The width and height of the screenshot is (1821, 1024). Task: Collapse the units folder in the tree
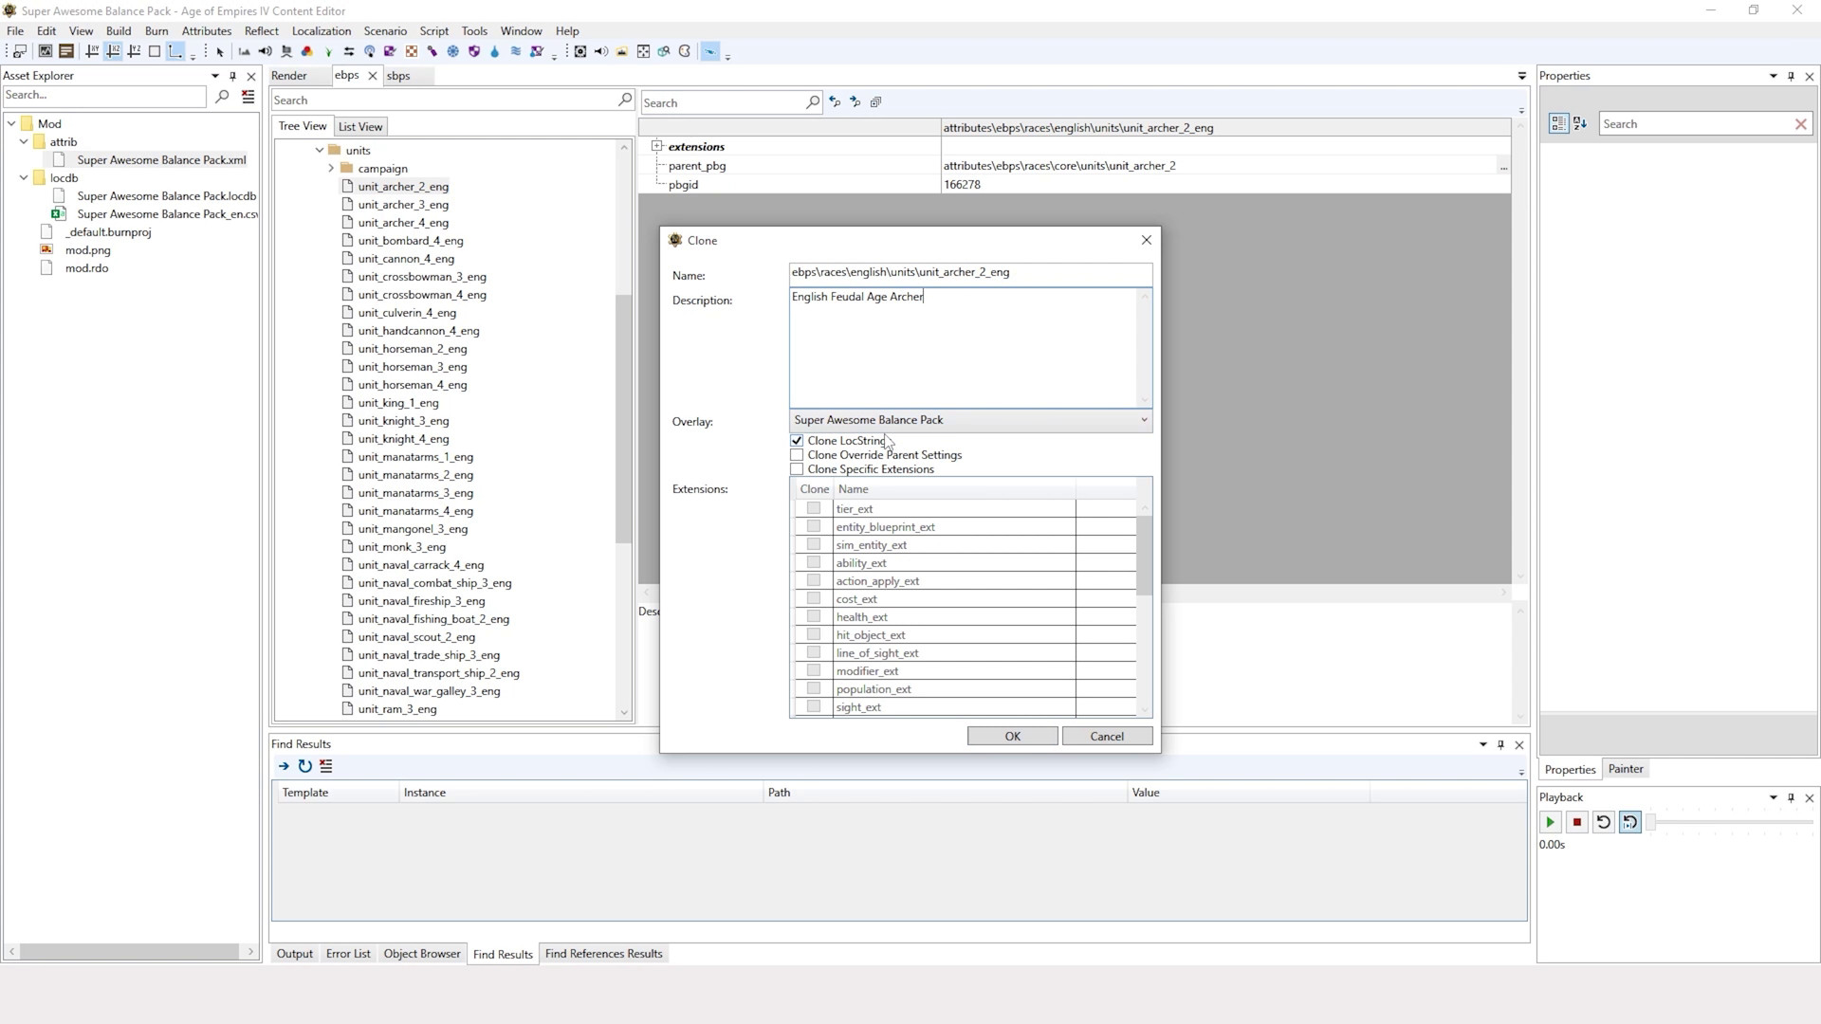tap(320, 150)
